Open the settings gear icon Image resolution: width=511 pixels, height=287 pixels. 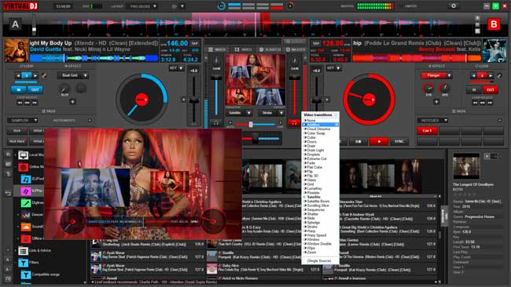coord(454,5)
